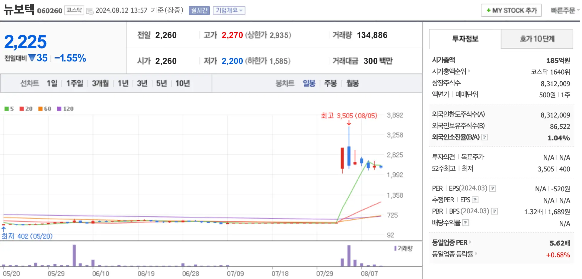Click the BPS(2024.03) question mark icon
The width and height of the screenshot is (582, 279).
point(494,211)
